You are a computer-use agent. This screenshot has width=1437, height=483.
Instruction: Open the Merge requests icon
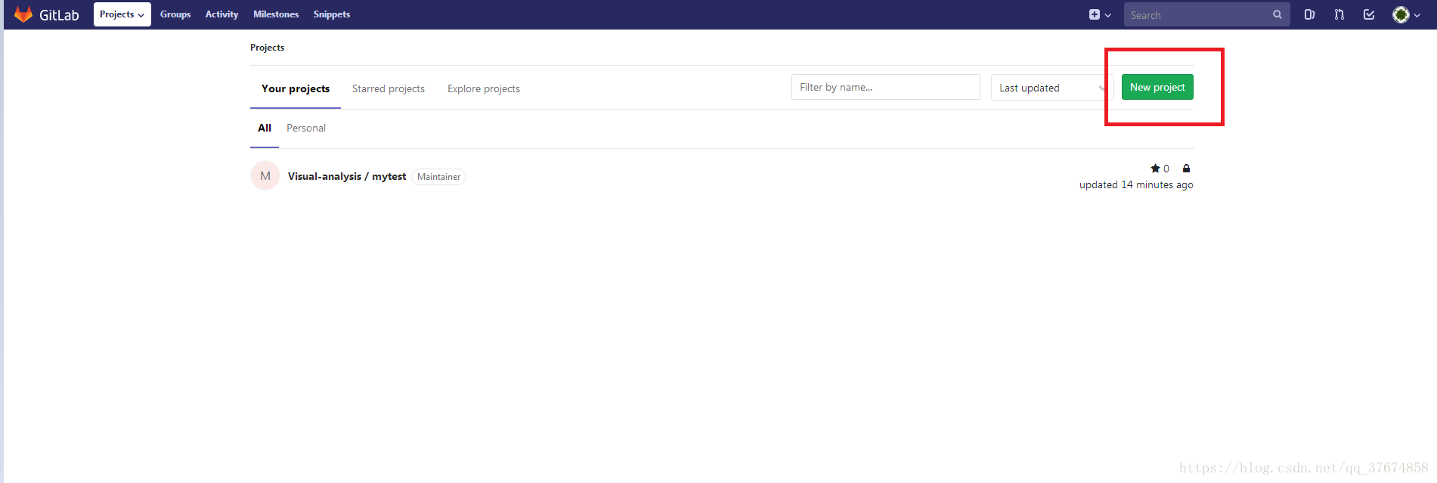pyautogui.click(x=1339, y=14)
